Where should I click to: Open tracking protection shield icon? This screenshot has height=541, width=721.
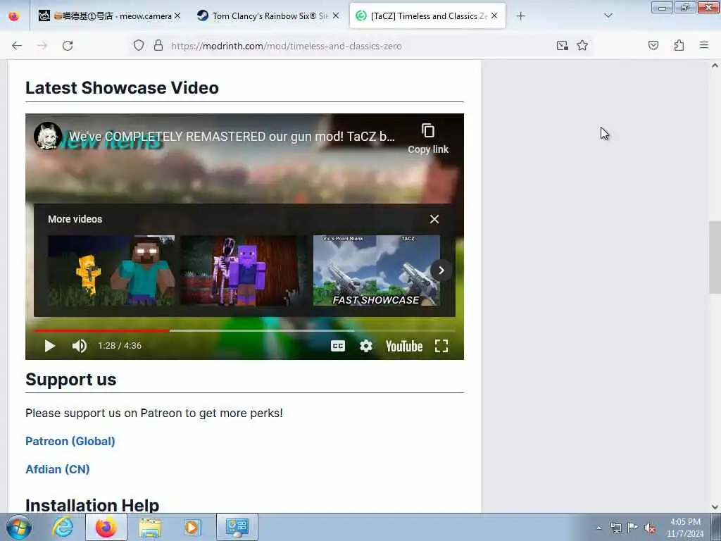point(139,46)
